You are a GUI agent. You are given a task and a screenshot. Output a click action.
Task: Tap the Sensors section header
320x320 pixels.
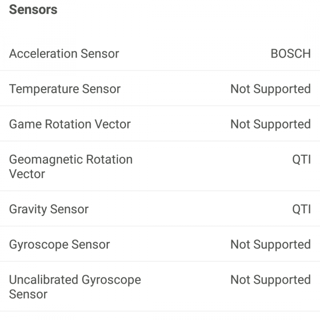pyautogui.click(x=33, y=10)
